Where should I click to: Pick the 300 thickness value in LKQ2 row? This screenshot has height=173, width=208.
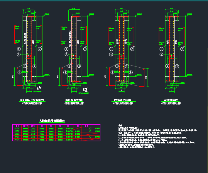point(33,131)
